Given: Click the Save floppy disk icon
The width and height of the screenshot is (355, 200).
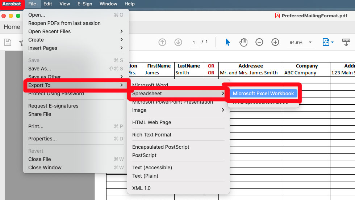Looking at the screenshot, I should pos(8,42).
